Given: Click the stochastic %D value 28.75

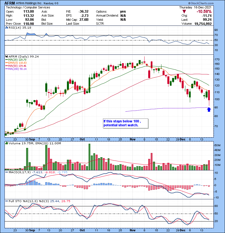Looking at the screenshot, I should pos(66,201).
